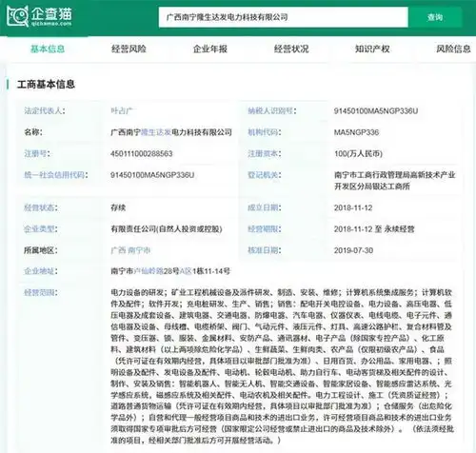This screenshot has height=453, width=476.
Task: Open the 经营状况 tab
Action: pos(291,49)
